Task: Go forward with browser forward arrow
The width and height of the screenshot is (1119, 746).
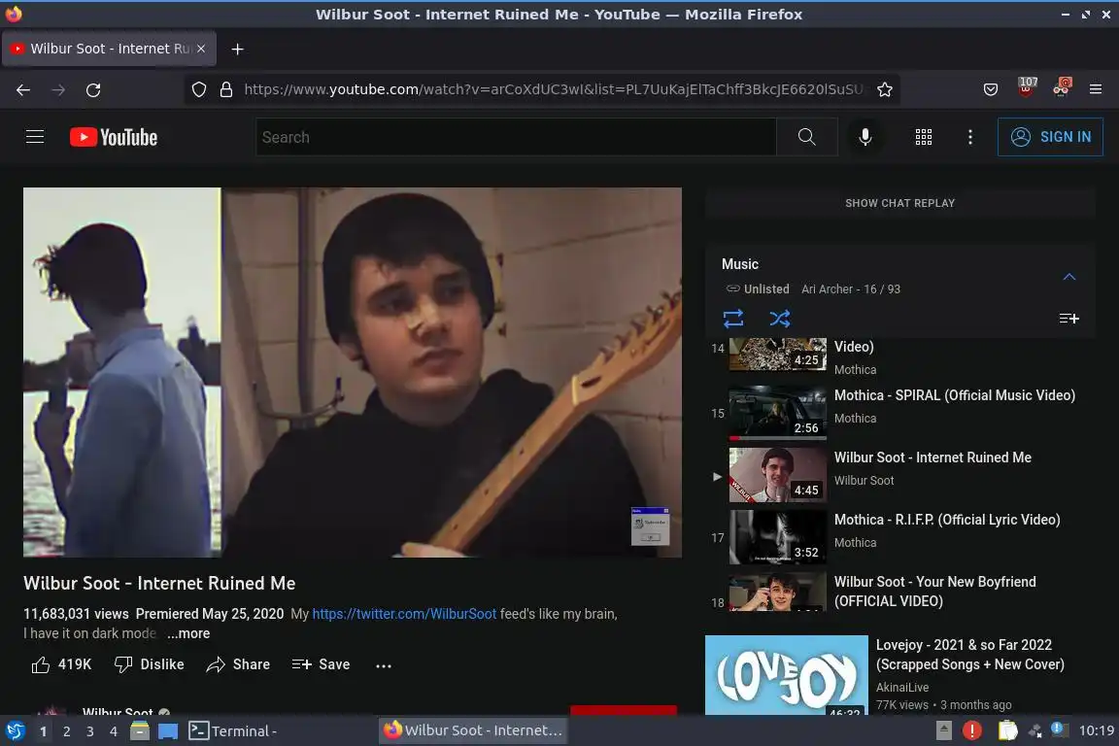Action: coord(58,90)
